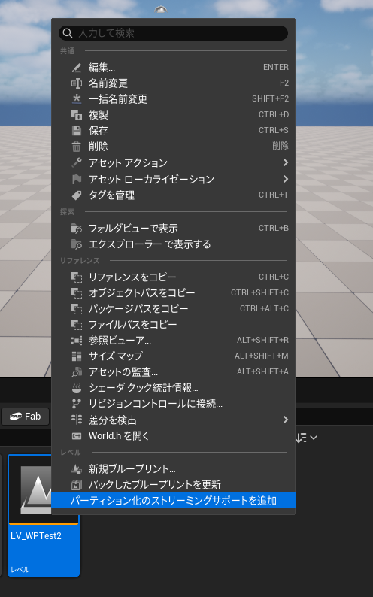373x597 pixels.
Task: Open シェーダ クック統計情報...
Action: (173, 388)
